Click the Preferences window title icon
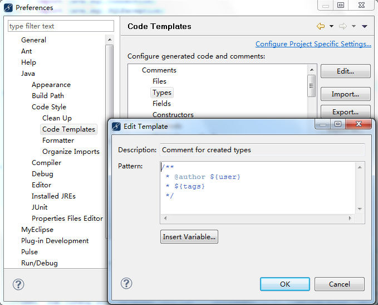This screenshot has height=305, width=378. pos(8,8)
